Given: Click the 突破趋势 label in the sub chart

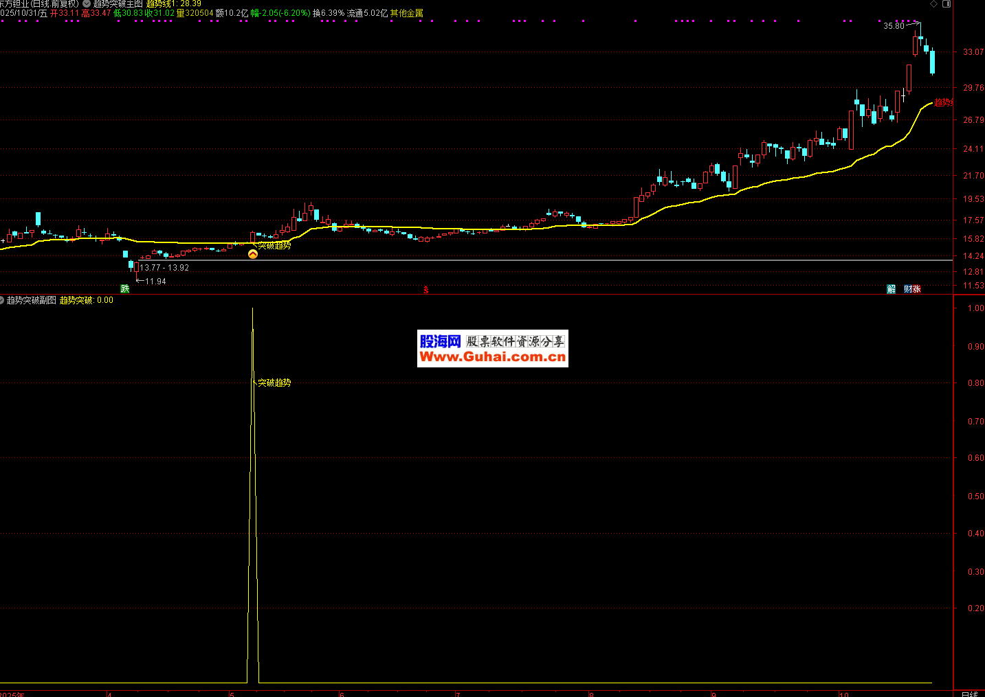Looking at the screenshot, I should [x=274, y=382].
